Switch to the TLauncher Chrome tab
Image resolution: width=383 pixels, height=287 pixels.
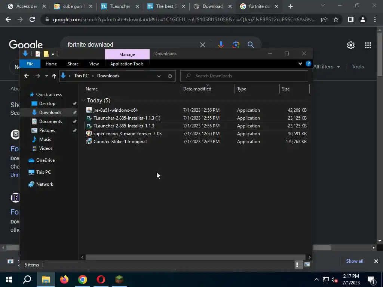120,6
